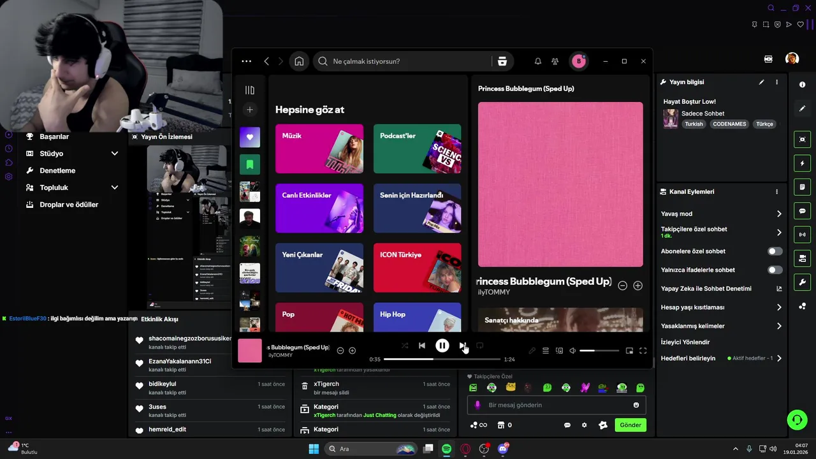This screenshot has height=459, width=816.
Task: Open green bookmark episodes tile in sidebar
Action: click(x=250, y=164)
